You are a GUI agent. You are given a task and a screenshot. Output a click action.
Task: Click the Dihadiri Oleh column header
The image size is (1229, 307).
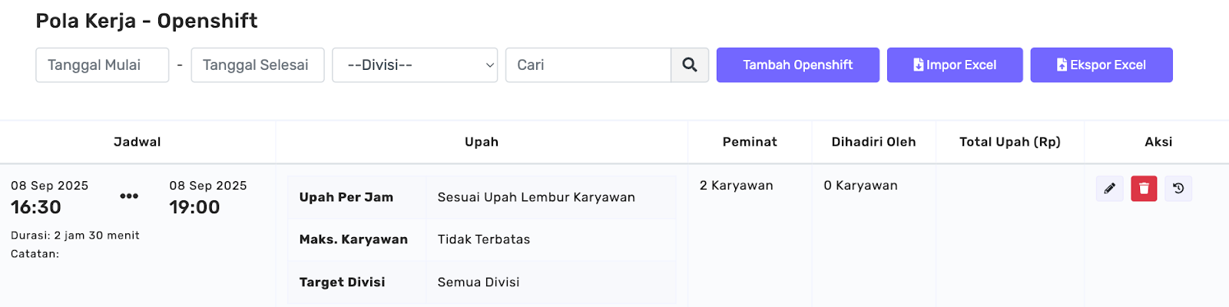(873, 142)
